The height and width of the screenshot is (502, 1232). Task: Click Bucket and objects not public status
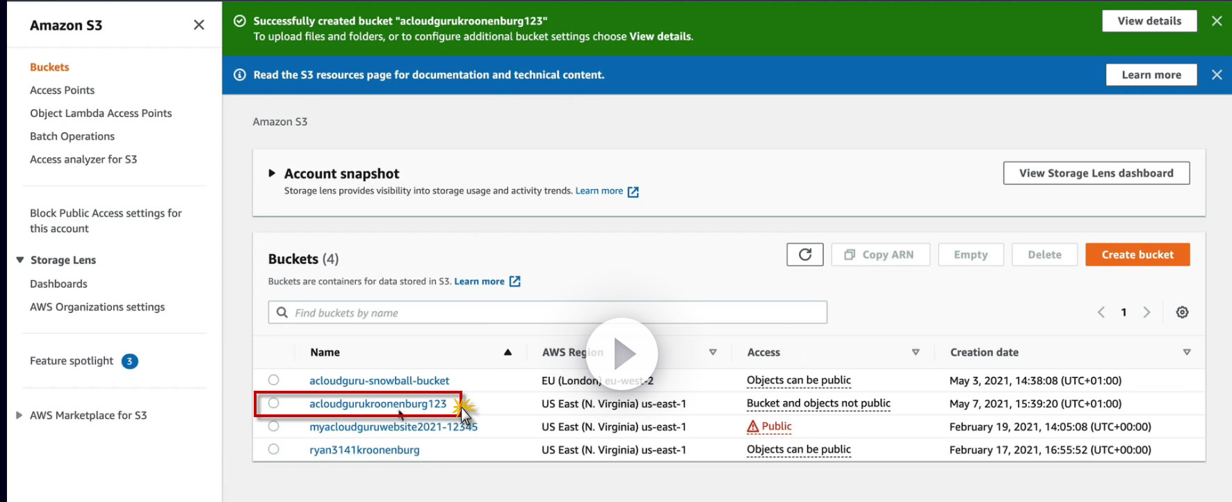click(818, 403)
